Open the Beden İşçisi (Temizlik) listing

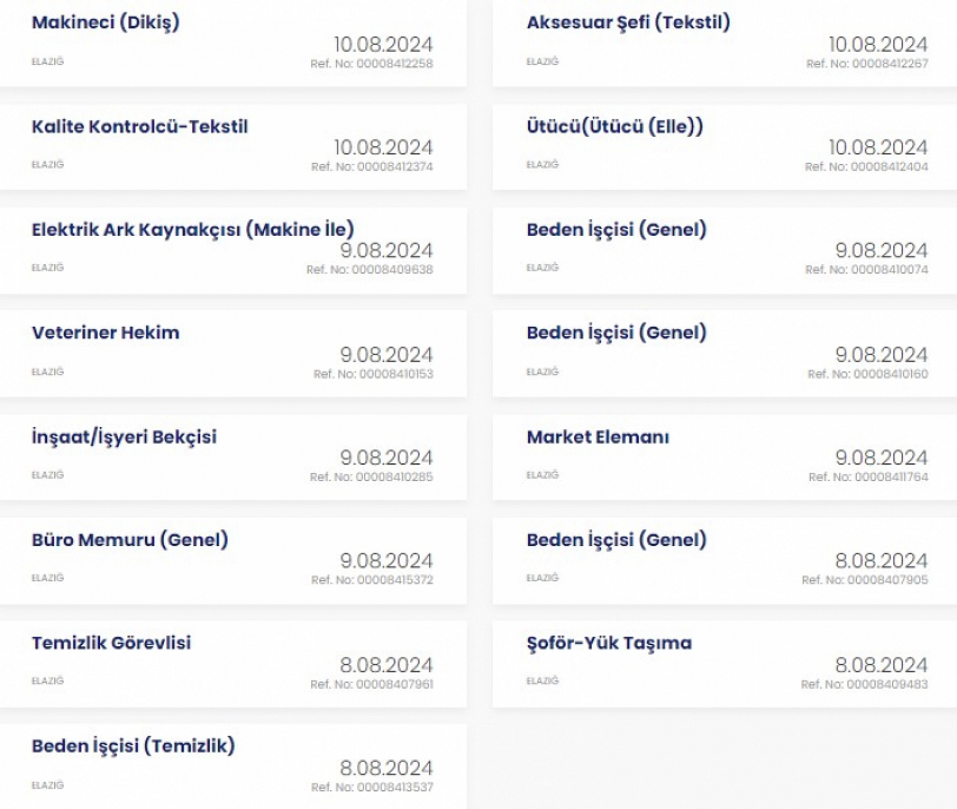tap(133, 746)
